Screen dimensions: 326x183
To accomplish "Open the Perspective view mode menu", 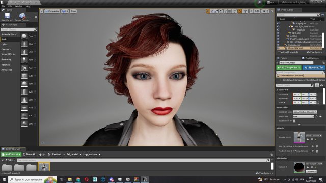I will pos(52,11).
